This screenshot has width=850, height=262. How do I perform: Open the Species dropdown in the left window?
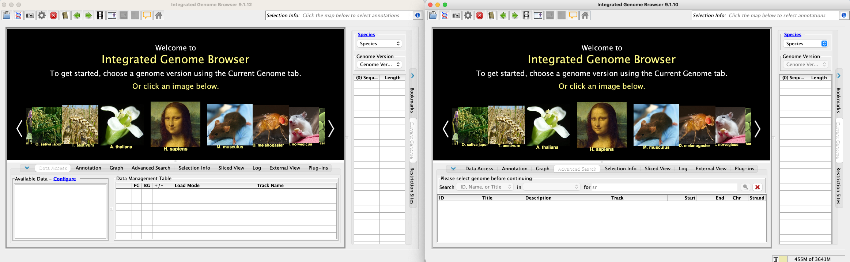click(379, 43)
